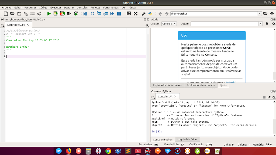Start debugging the file
Viewport: 276px width, 155px height.
point(85,13)
